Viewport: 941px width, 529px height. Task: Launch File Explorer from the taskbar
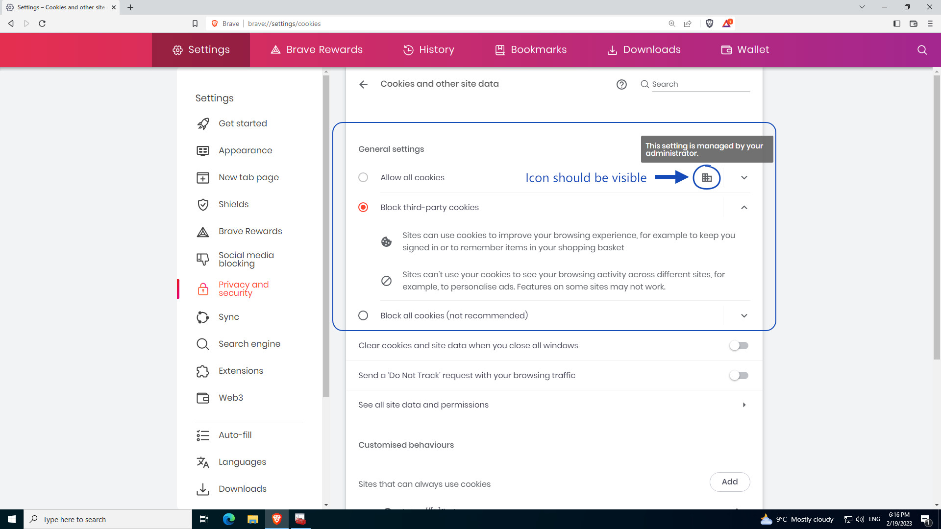pyautogui.click(x=253, y=519)
